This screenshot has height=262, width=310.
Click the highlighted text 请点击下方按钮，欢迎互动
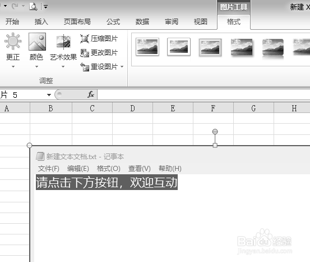pos(107,182)
